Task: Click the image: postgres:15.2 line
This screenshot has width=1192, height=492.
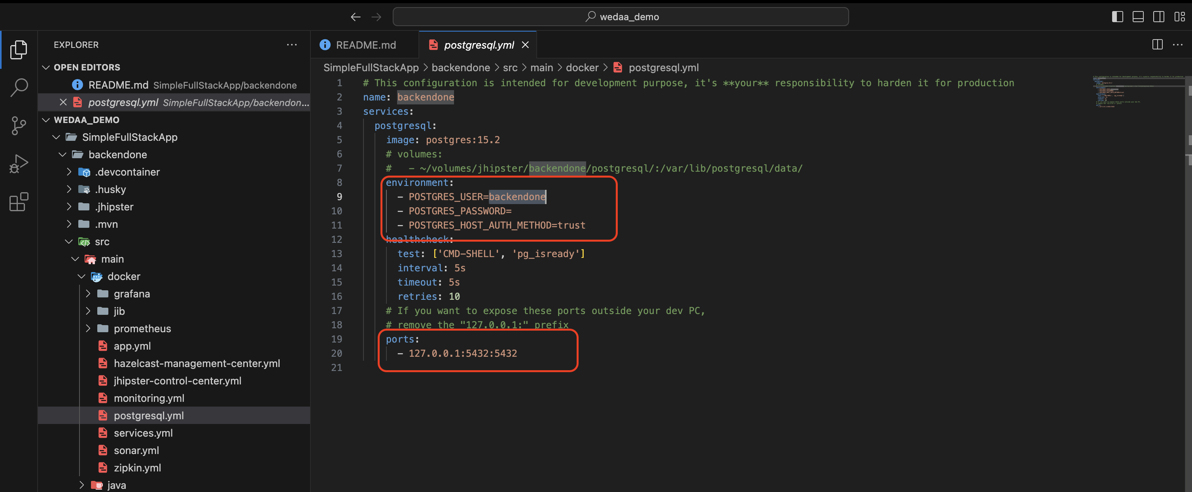Action: pyautogui.click(x=443, y=140)
